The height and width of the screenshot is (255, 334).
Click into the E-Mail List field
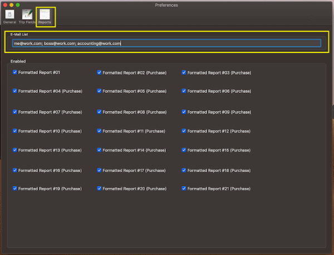pyautogui.click(x=166, y=43)
